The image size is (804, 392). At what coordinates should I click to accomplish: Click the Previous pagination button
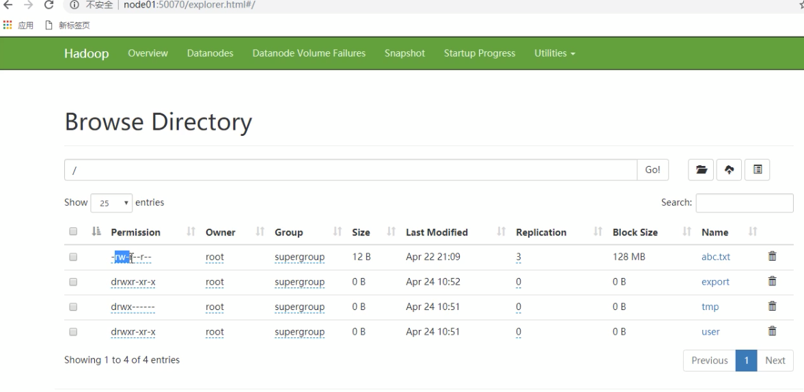(710, 360)
